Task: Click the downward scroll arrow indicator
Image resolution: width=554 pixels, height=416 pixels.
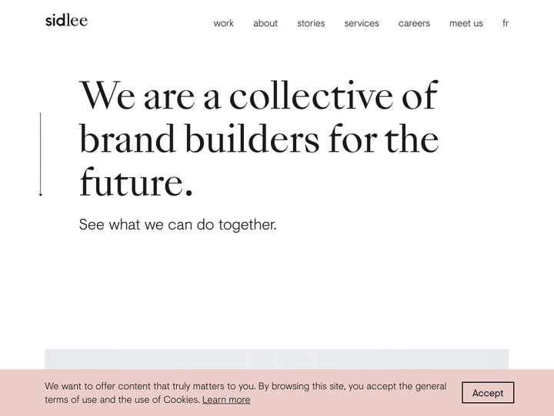Action: point(41,154)
